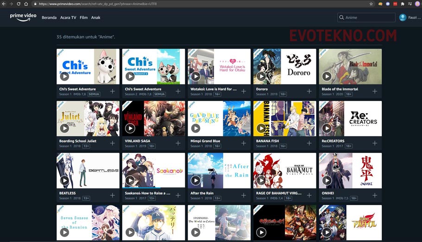Screen dimensions: 422x242
Task: Add Saekano to watchlist
Action: pyautogui.click(x=178, y=195)
